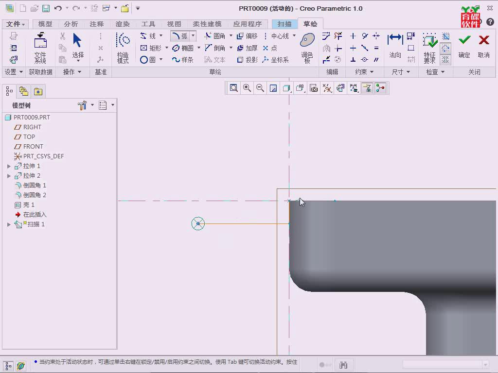Switch to the 分析 tab
The width and height of the screenshot is (498, 373).
(71, 24)
